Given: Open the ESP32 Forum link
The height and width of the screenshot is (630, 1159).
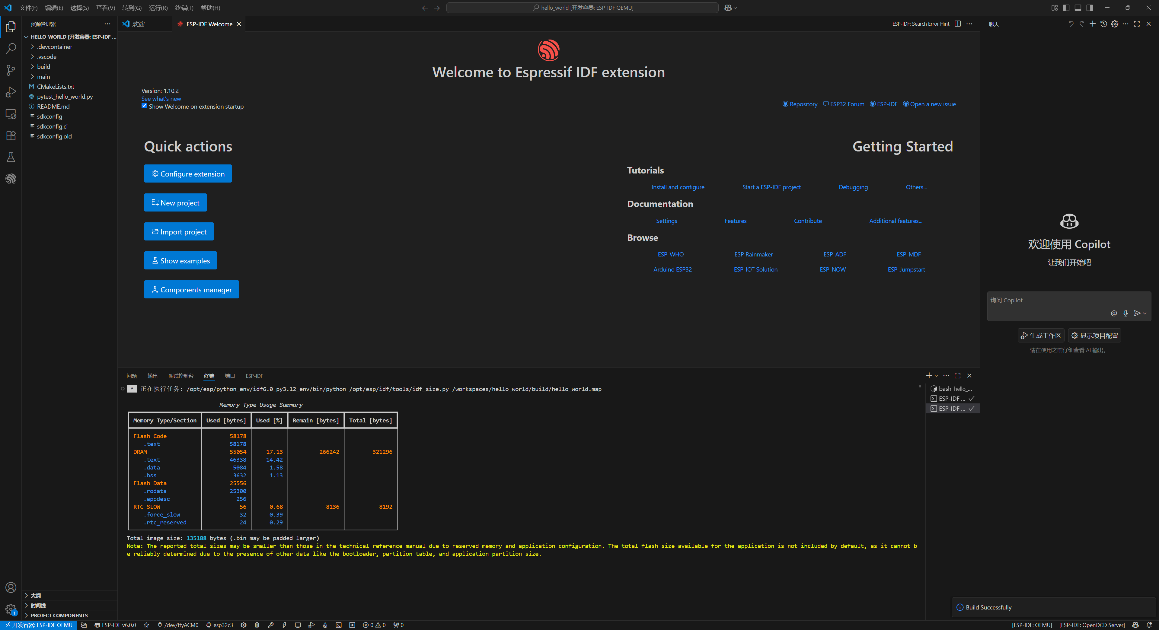Looking at the screenshot, I should [x=844, y=104].
